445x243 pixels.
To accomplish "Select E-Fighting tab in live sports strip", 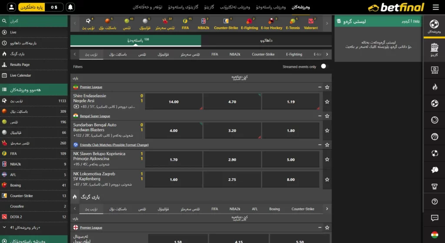I will click(x=294, y=54).
